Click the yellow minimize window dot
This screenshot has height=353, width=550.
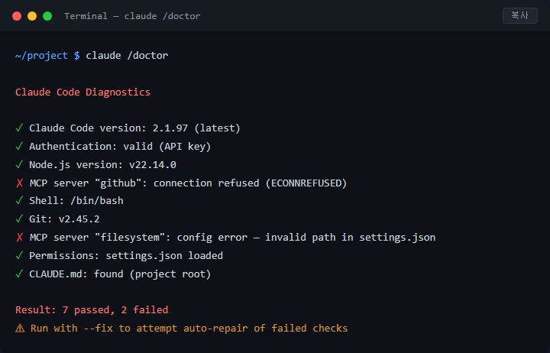(x=32, y=16)
